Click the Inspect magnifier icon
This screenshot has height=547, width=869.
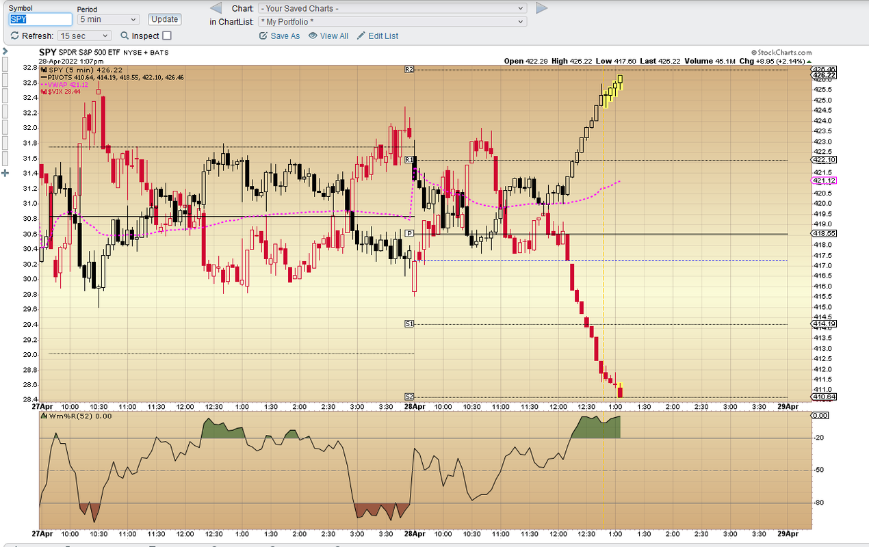pyautogui.click(x=125, y=36)
